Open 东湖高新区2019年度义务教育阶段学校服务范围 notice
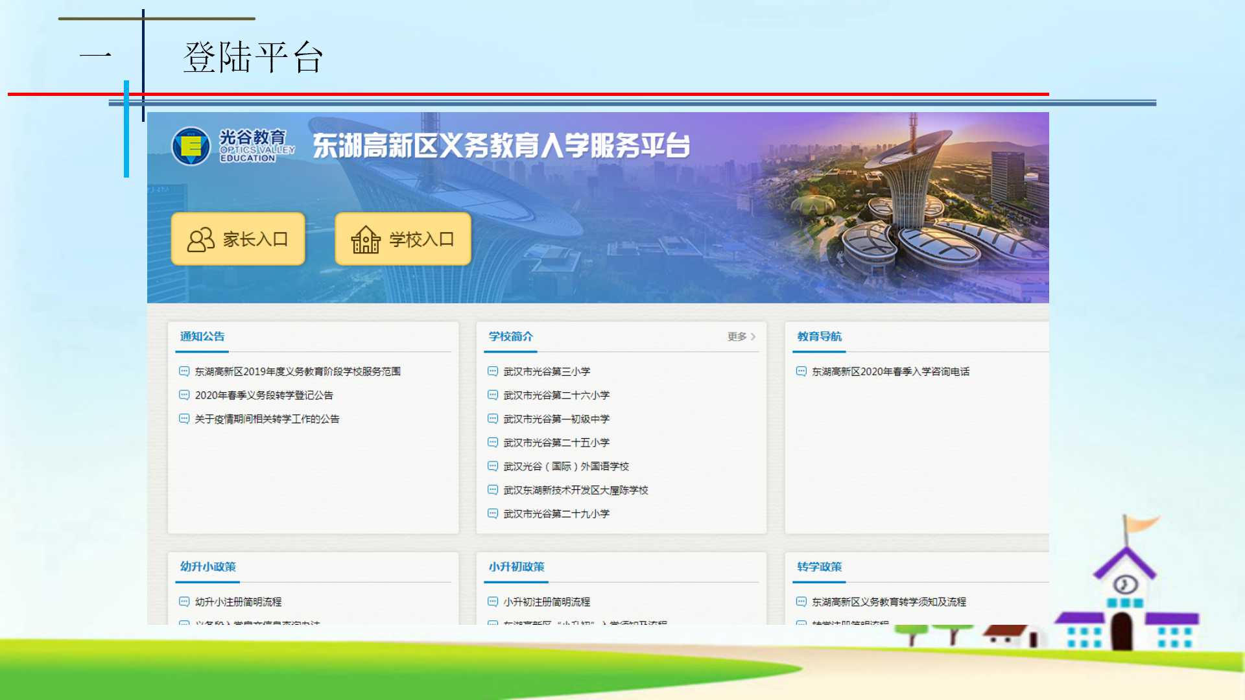1245x700 pixels. (x=298, y=371)
